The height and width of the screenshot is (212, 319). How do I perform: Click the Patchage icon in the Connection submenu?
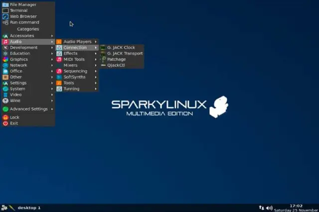pyautogui.click(x=103, y=59)
